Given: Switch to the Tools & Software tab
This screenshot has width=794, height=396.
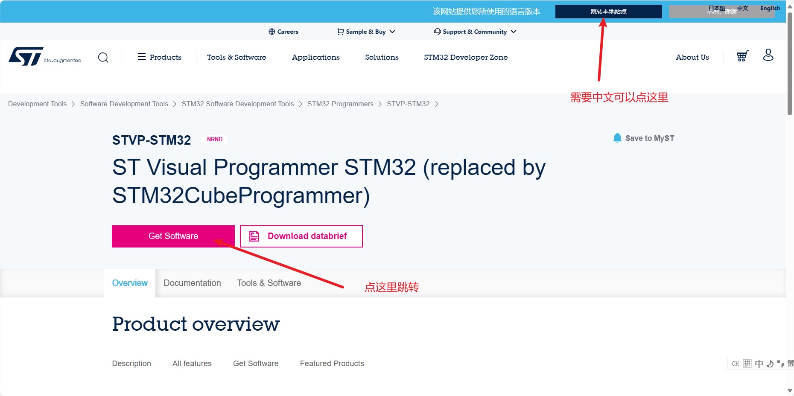Looking at the screenshot, I should pos(269,283).
